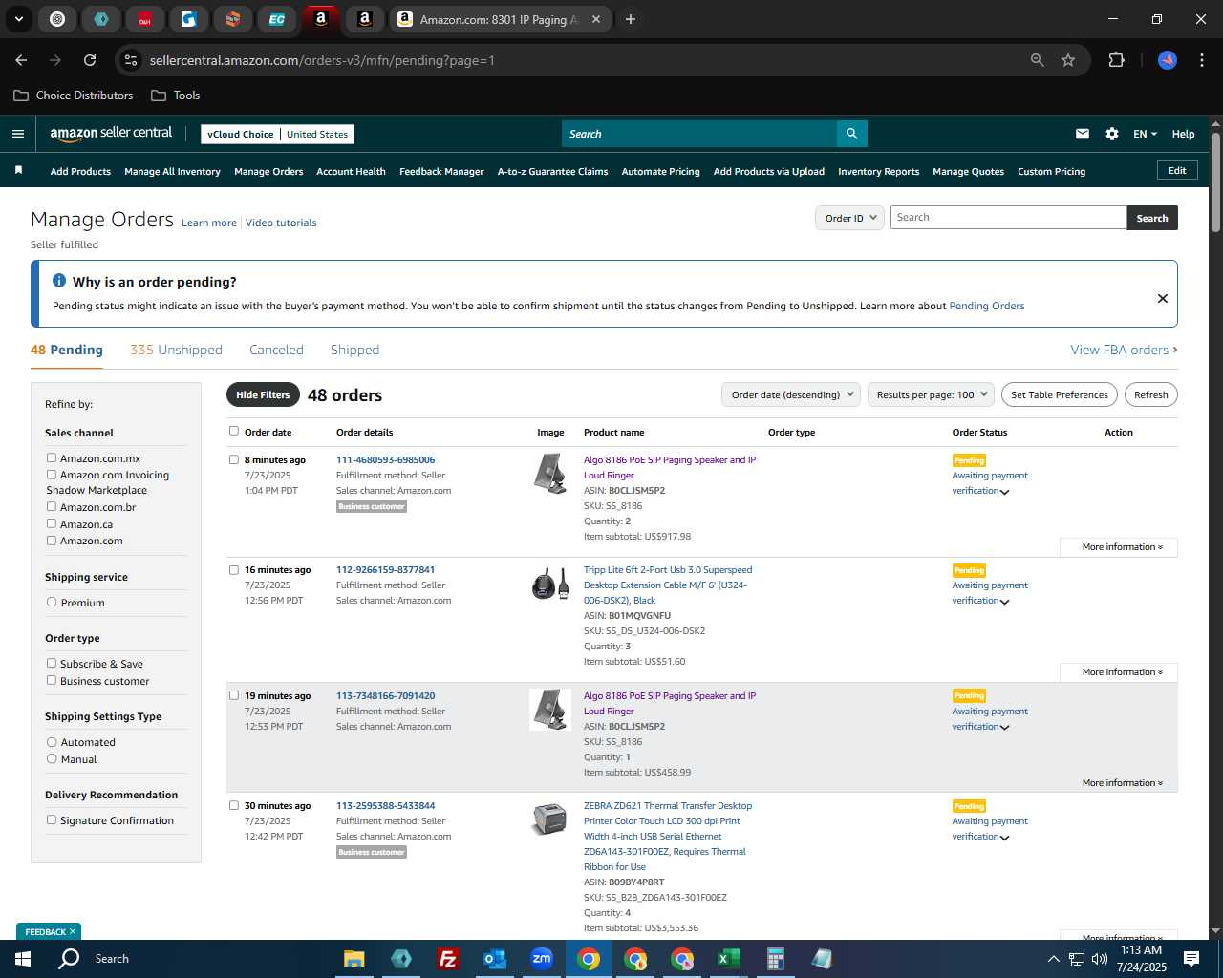Click the order search input field
This screenshot has height=978, width=1223.
(1008, 218)
